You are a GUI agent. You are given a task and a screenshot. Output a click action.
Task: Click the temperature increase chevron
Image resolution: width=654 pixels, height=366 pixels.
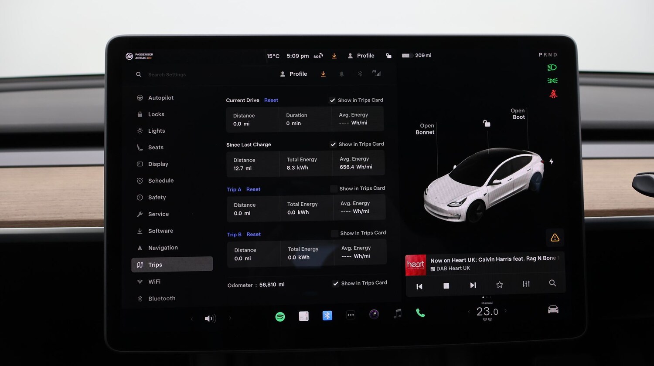[x=506, y=311]
